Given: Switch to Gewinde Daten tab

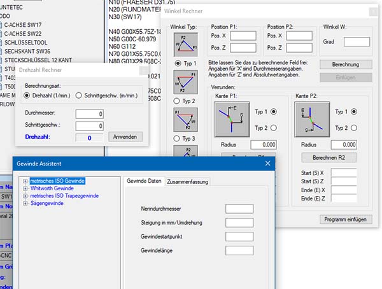Looking at the screenshot, I should click(x=145, y=181).
